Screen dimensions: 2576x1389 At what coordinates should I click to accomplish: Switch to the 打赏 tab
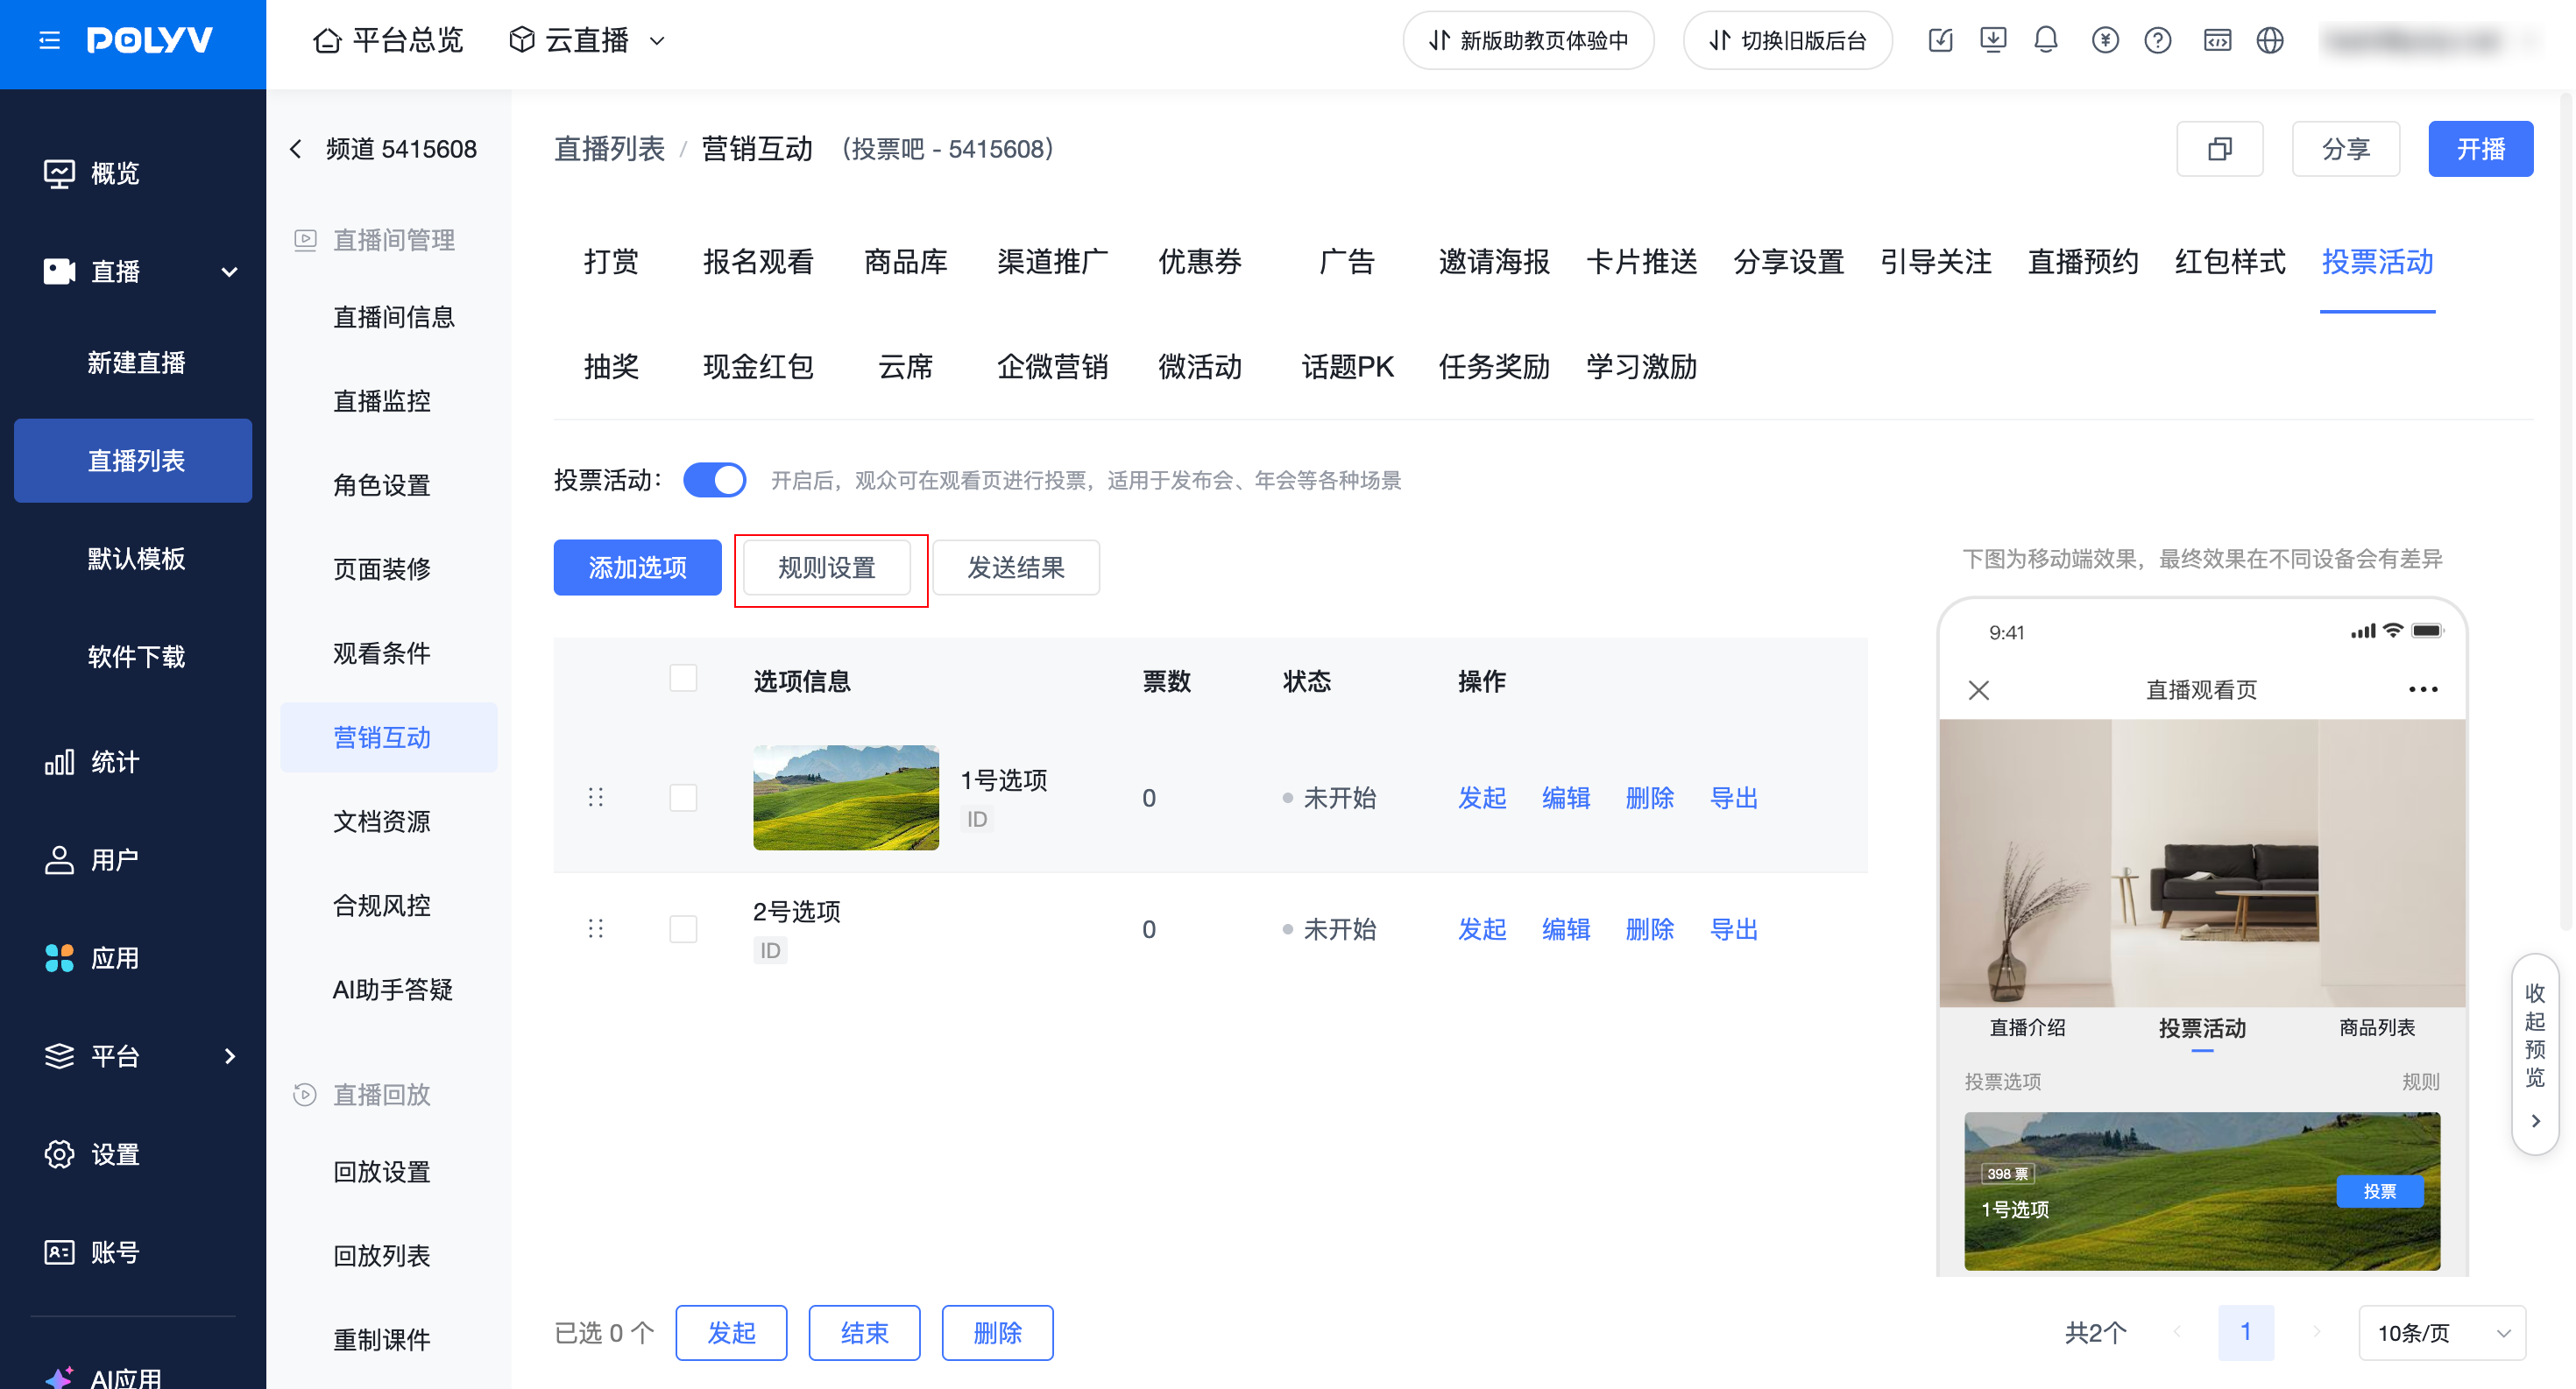click(x=611, y=262)
